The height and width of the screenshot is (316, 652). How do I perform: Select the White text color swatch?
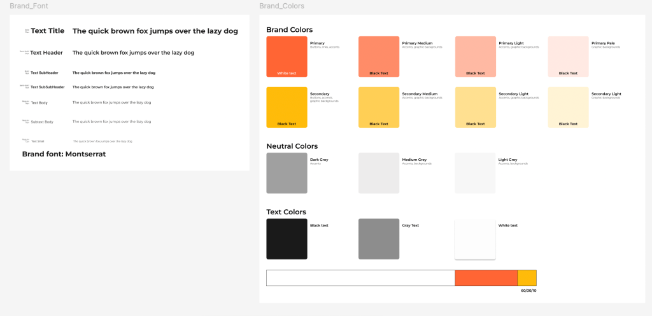point(475,239)
